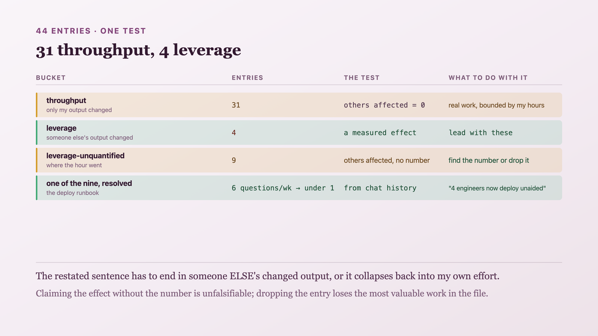
Task: Click the subtitle "the deploy runbook"
Action: click(x=73, y=193)
